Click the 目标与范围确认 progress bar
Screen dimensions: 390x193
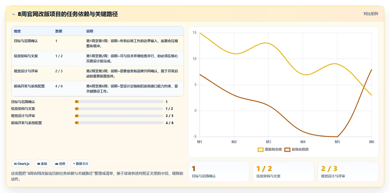(x=119, y=102)
